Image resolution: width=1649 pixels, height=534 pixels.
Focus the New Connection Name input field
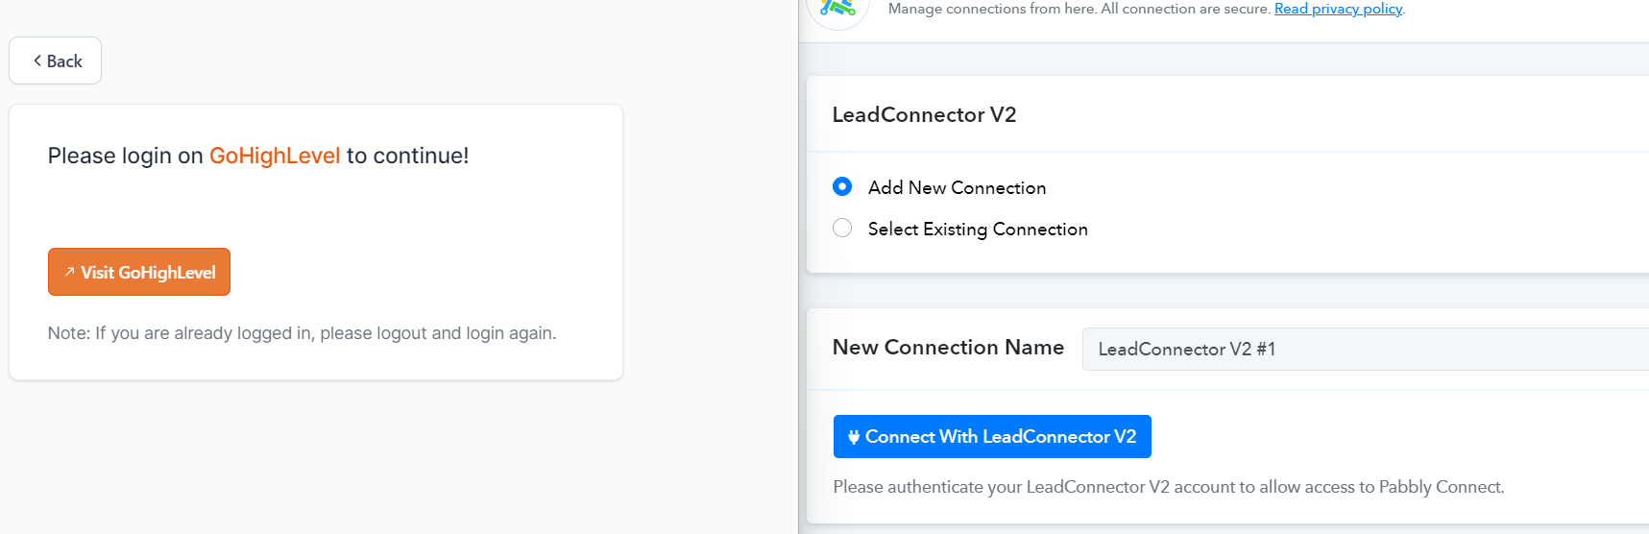(1365, 349)
